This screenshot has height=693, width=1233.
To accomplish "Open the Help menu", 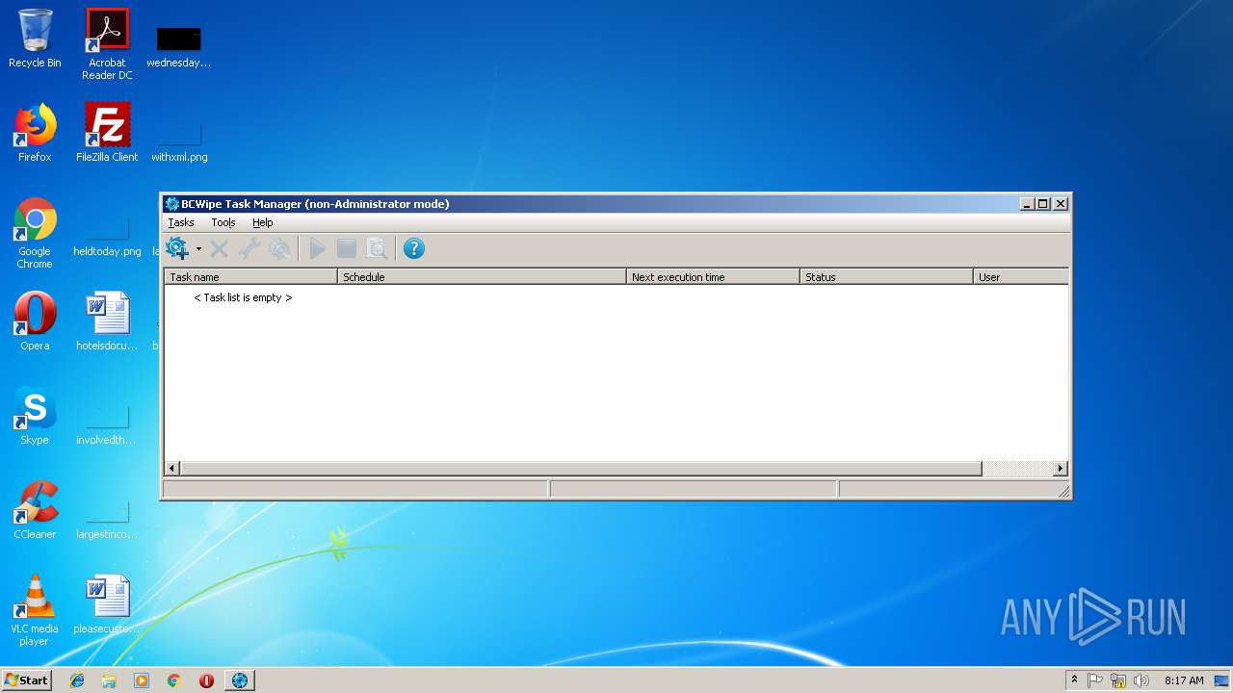I will [x=263, y=222].
